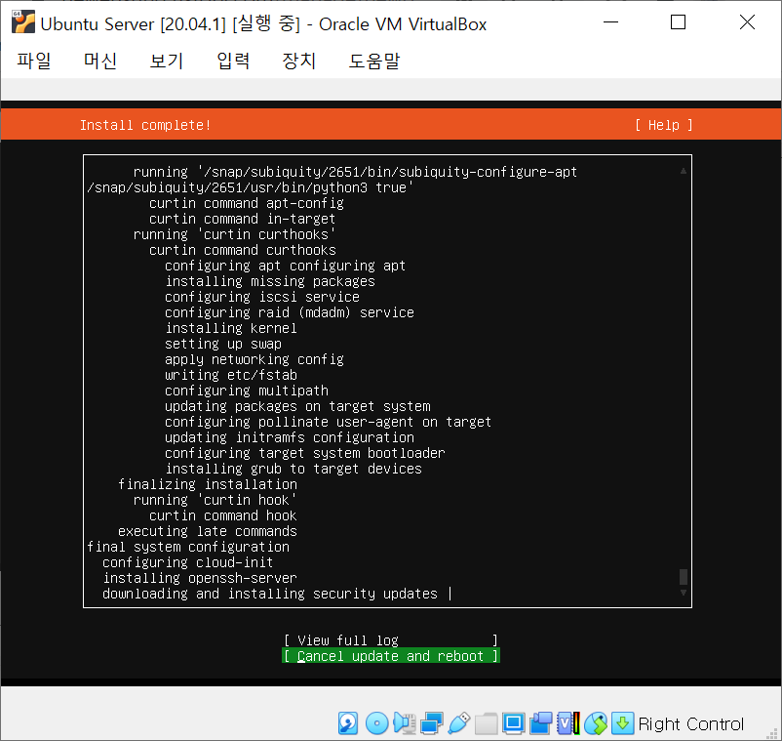Open the 입력 menu
This screenshot has width=782, height=741.
point(233,61)
